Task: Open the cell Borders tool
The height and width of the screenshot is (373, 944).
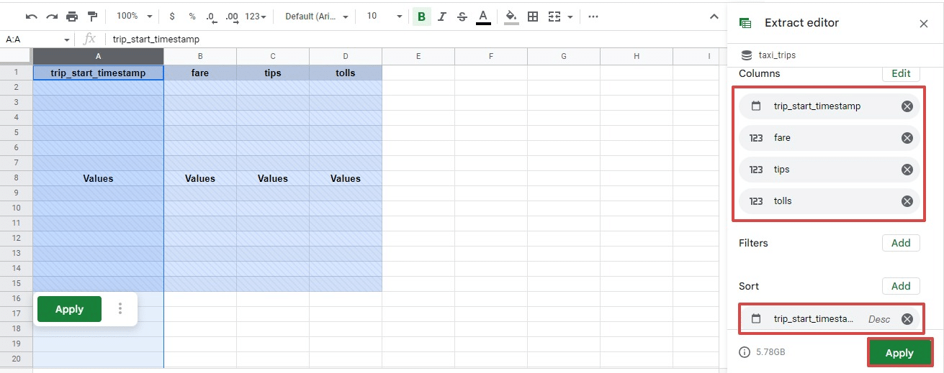Action: coord(533,16)
